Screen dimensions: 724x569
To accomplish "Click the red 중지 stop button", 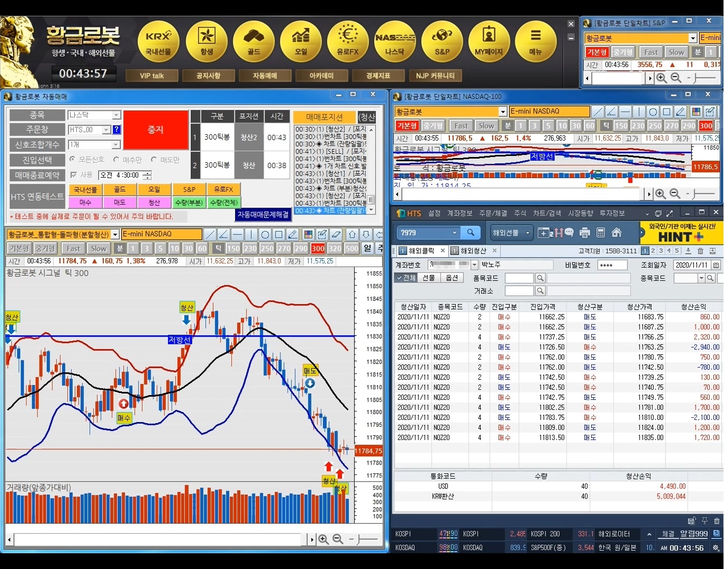I will point(155,130).
